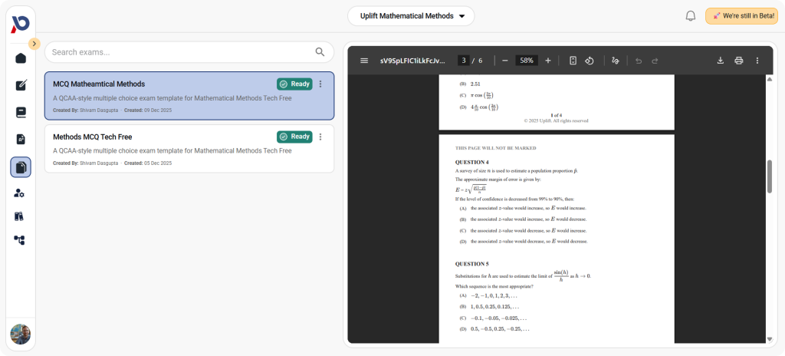Open options menu for MCQ Matheamtical Methods

click(320, 84)
